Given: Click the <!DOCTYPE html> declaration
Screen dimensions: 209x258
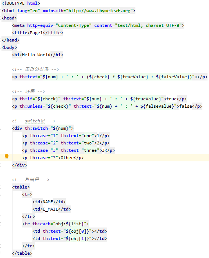Looking at the screenshot, I should point(21,3).
